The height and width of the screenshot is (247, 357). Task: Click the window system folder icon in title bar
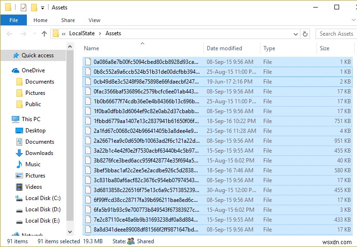(x=8, y=7)
